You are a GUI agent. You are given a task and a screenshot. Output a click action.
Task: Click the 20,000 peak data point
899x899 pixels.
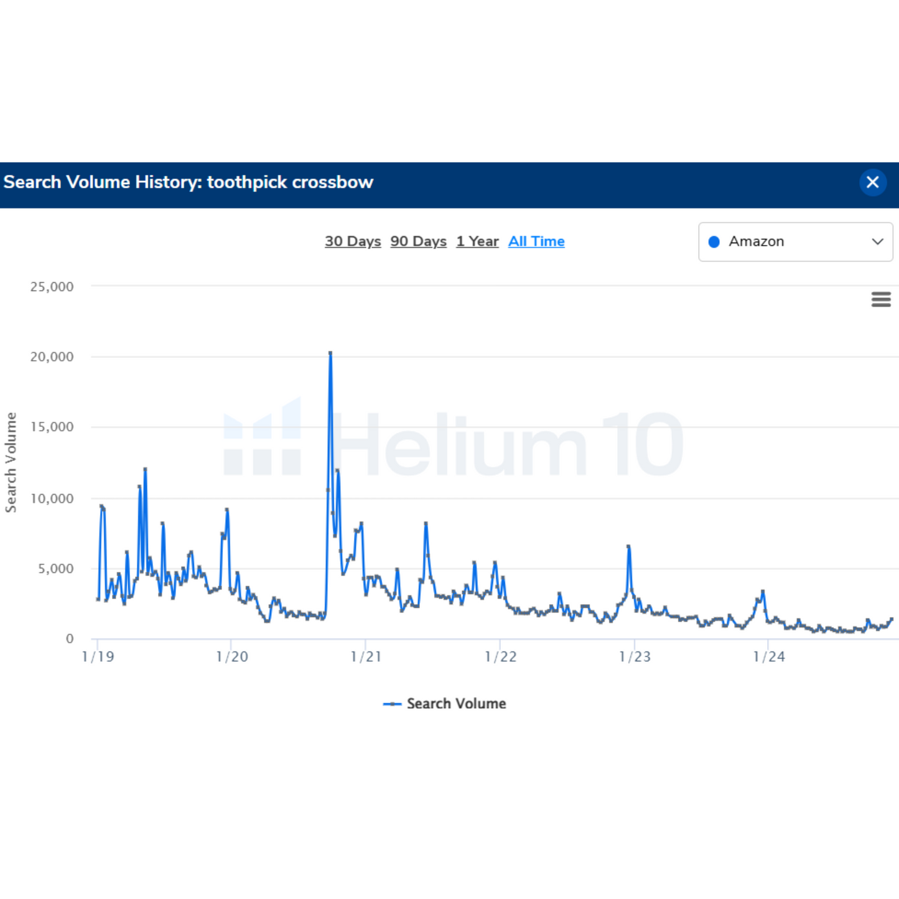click(330, 353)
